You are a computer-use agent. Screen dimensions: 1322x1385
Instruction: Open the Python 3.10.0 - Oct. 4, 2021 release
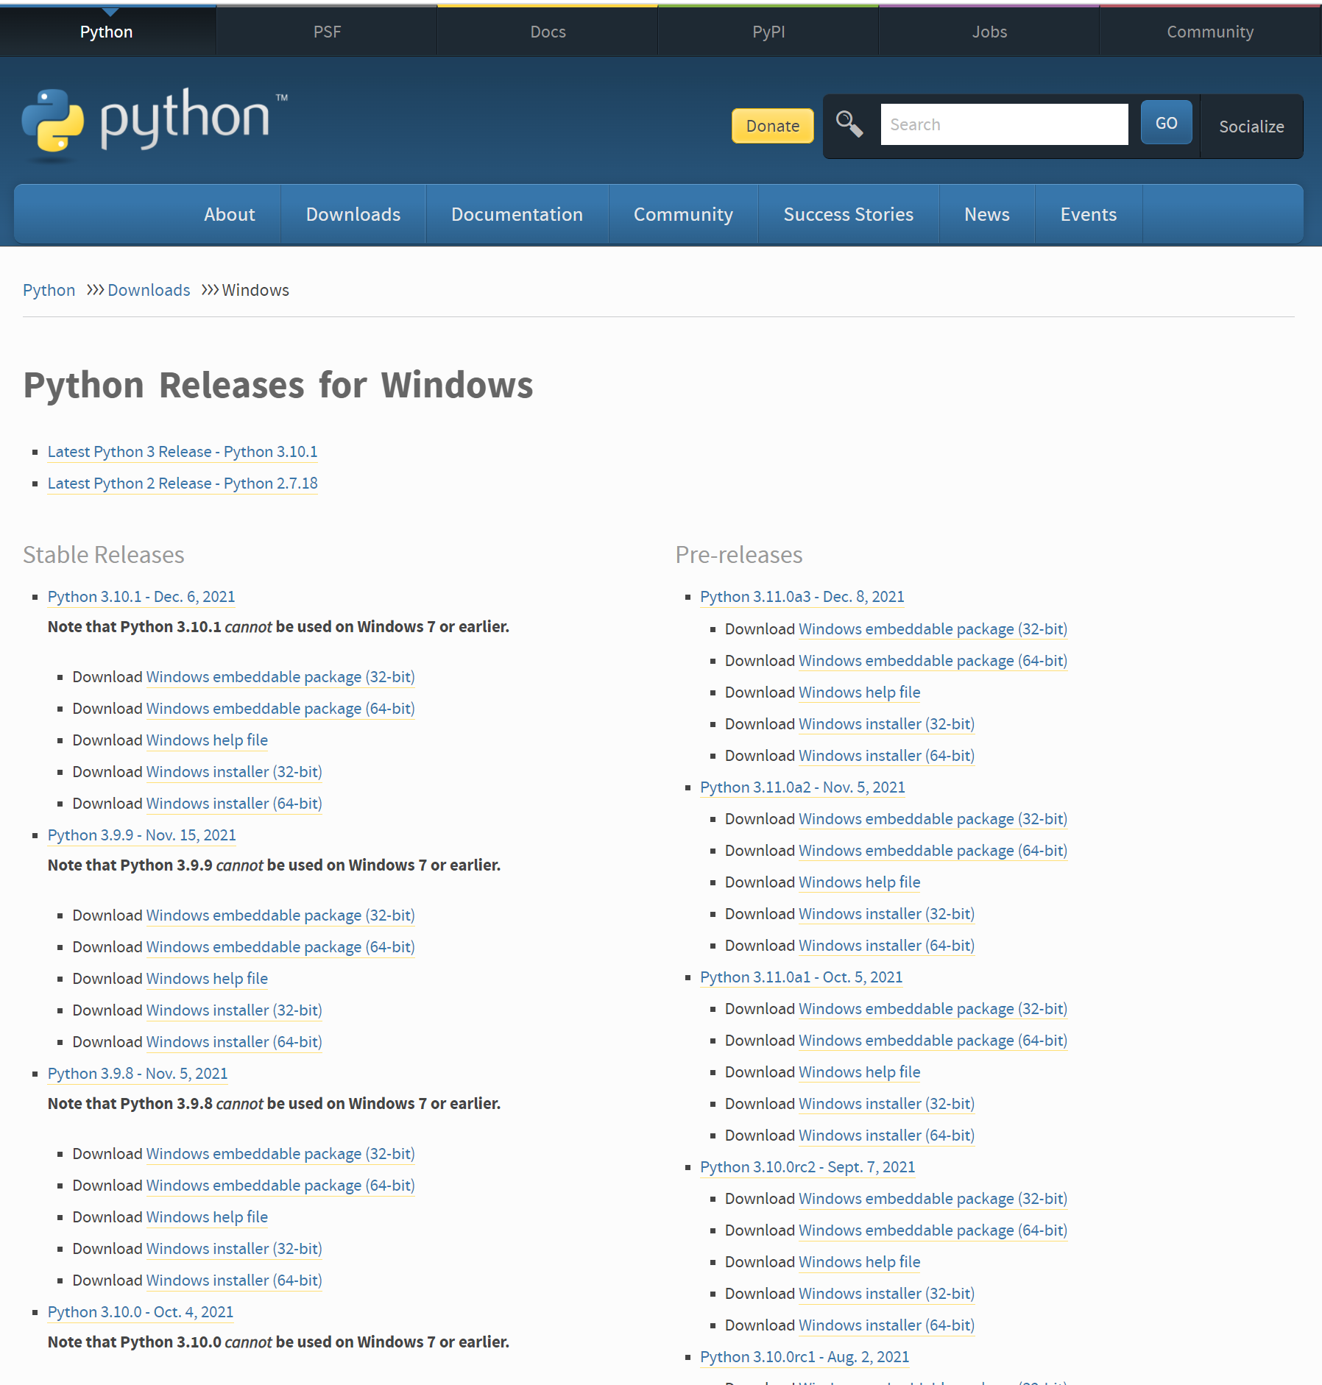click(141, 1312)
